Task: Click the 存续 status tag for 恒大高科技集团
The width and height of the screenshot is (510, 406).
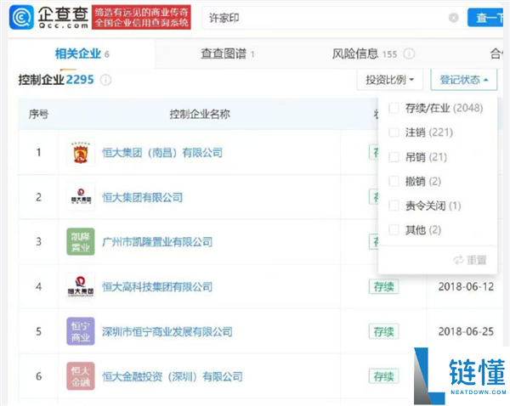Action: [384, 287]
